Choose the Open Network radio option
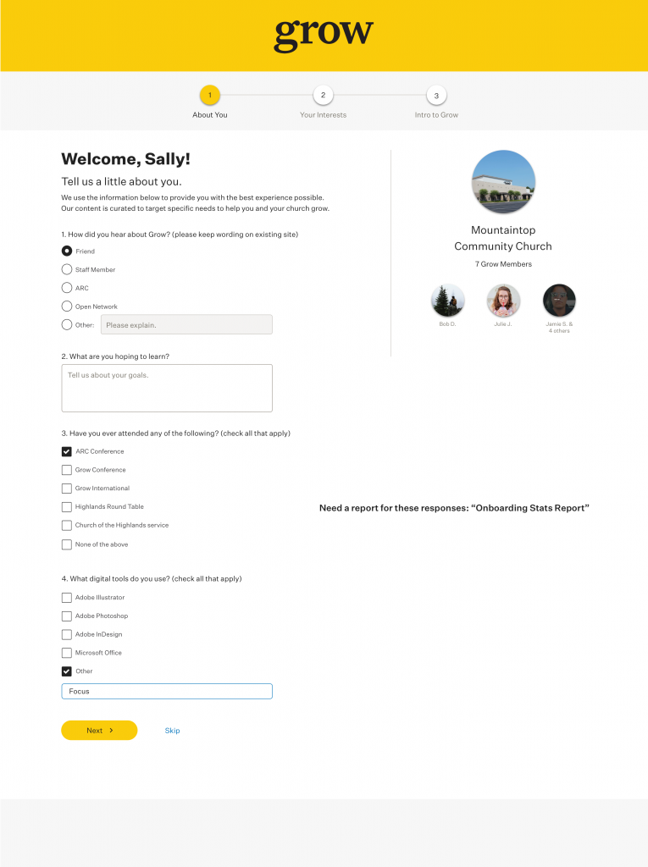 tap(67, 306)
